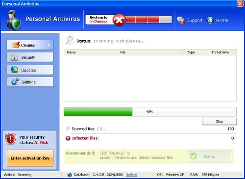The height and width of the screenshot is (179, 245).
Task: Click the red shield exclamation icon
Action: [x=11, y=139]
